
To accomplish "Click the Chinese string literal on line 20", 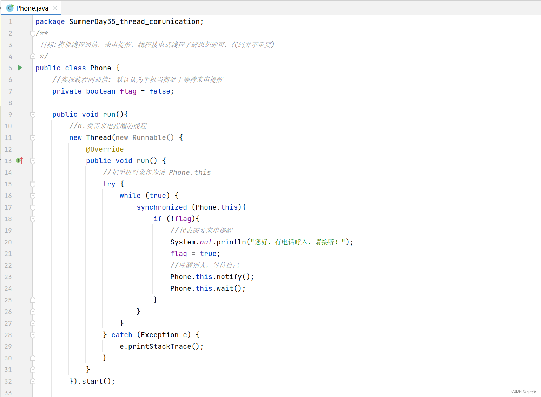I will coord(298,242).
